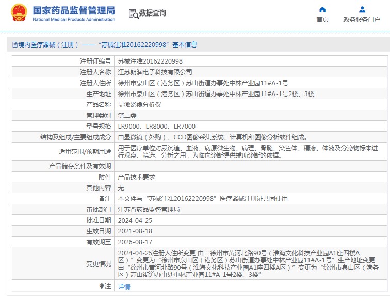Open the 详情 link
Screen dimensions: 390x296
(x=124, y=286)
